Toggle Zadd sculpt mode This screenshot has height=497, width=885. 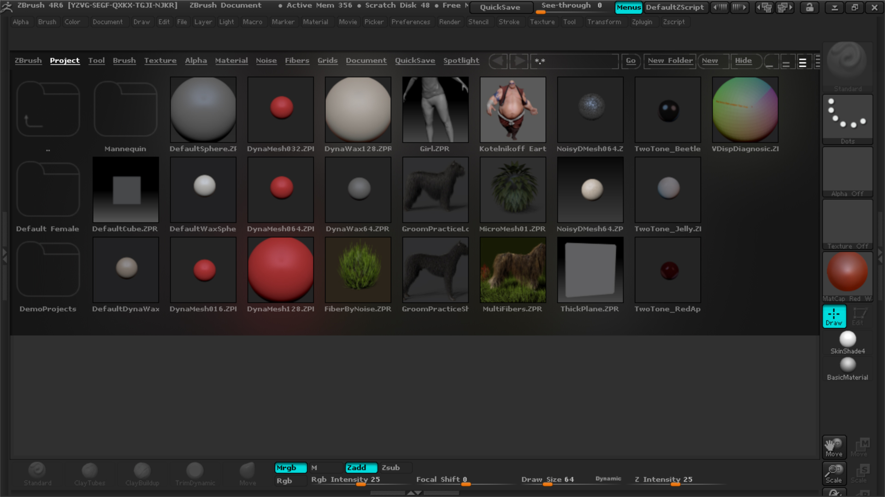point(360,468)
